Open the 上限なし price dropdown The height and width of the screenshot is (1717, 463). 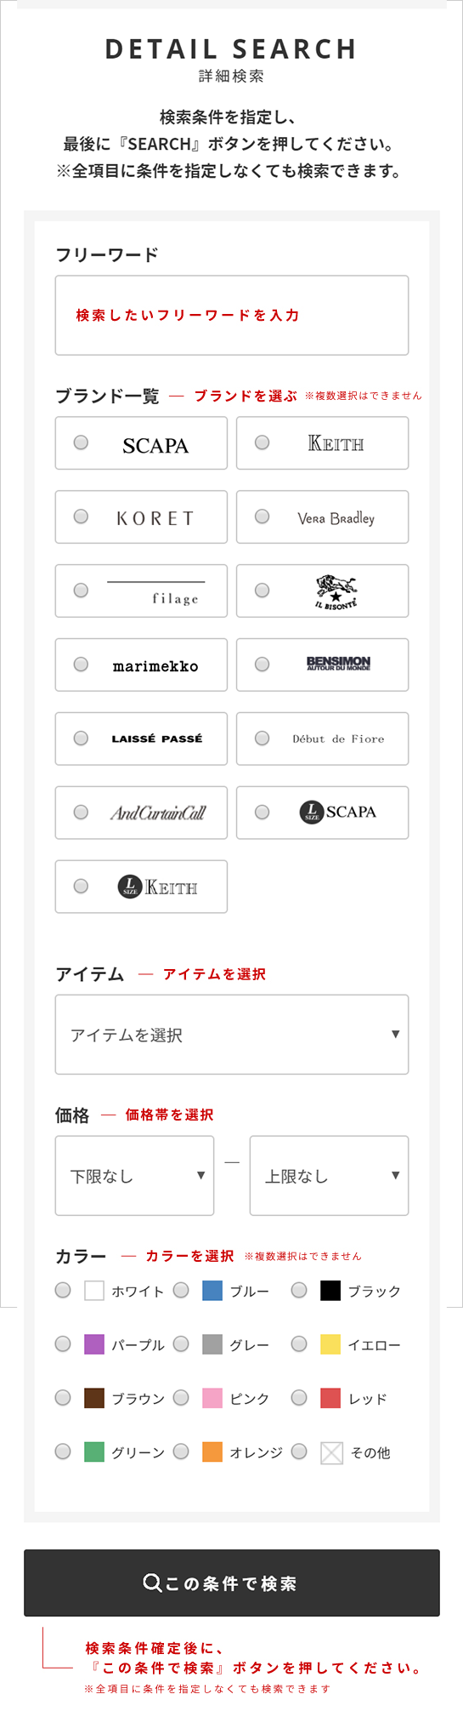(329, 1176)
